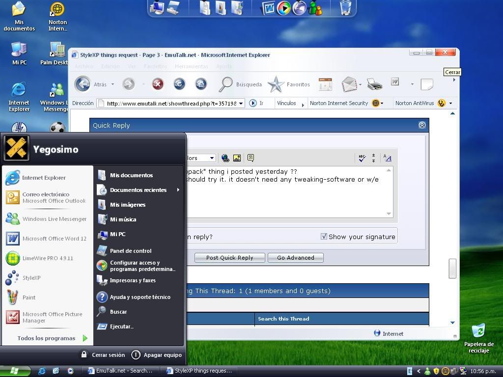Image resolution: width=503 pixels, height=377 pixels.
Task: Open Windows Live Messenger from Start menu
Action: click(46, 219)
